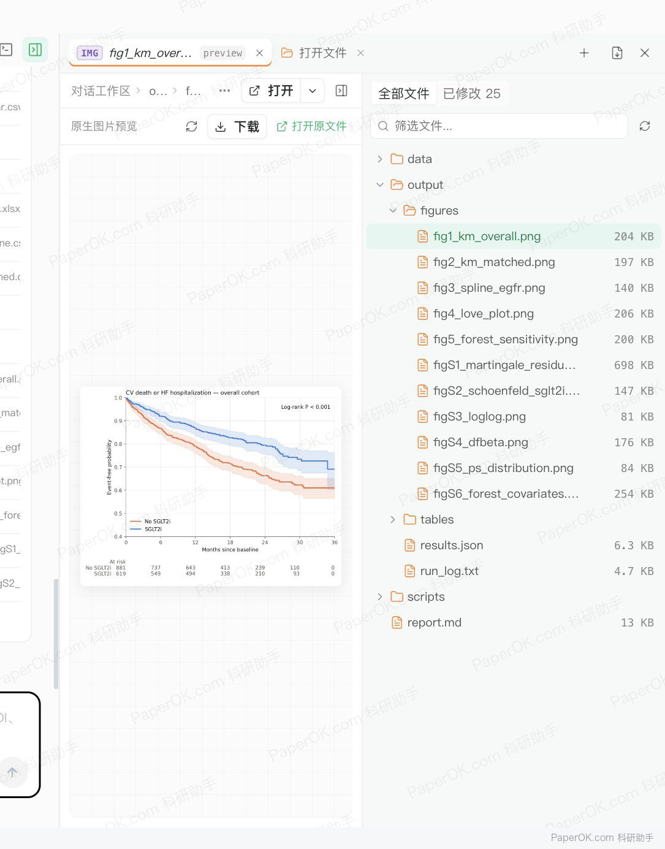
Task: Click the 204 KB size of fig1_km_overall.png
Action: coord(634,236)
